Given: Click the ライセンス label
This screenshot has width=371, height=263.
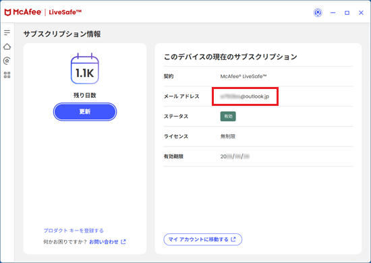Looking at the screenshot, I should 176,136.
